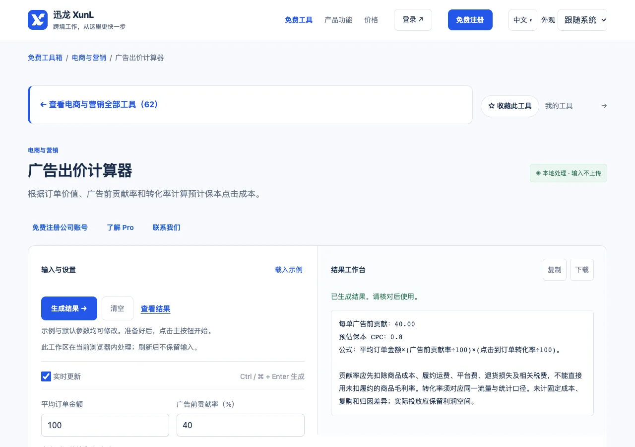Click the 输入与设置 panel title
635x447 pixels.
coord(59,270)
